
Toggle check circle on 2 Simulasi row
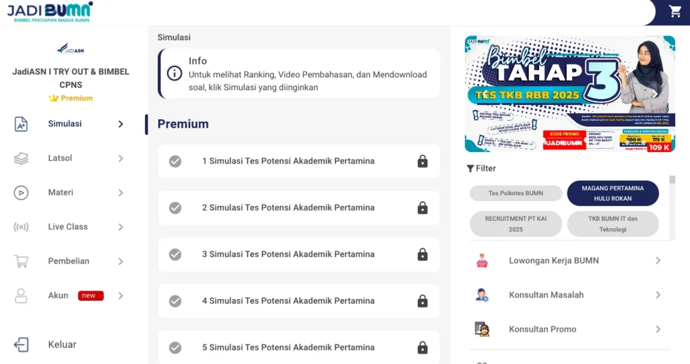[175, 207]
